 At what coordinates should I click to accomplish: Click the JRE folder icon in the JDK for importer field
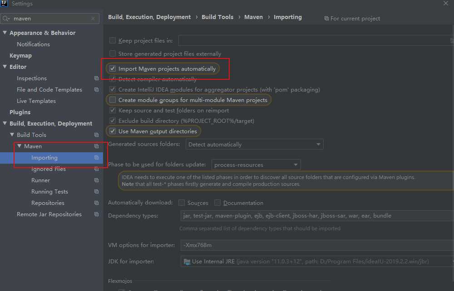click(x=187, y=262)
